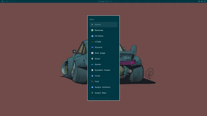Screen dimensions: 207x116
Task: Click the Google Maps pin icon
Action: coord(92,93)
